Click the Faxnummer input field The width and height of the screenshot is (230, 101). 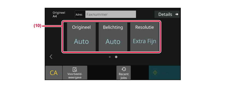(x=111, y=14)
